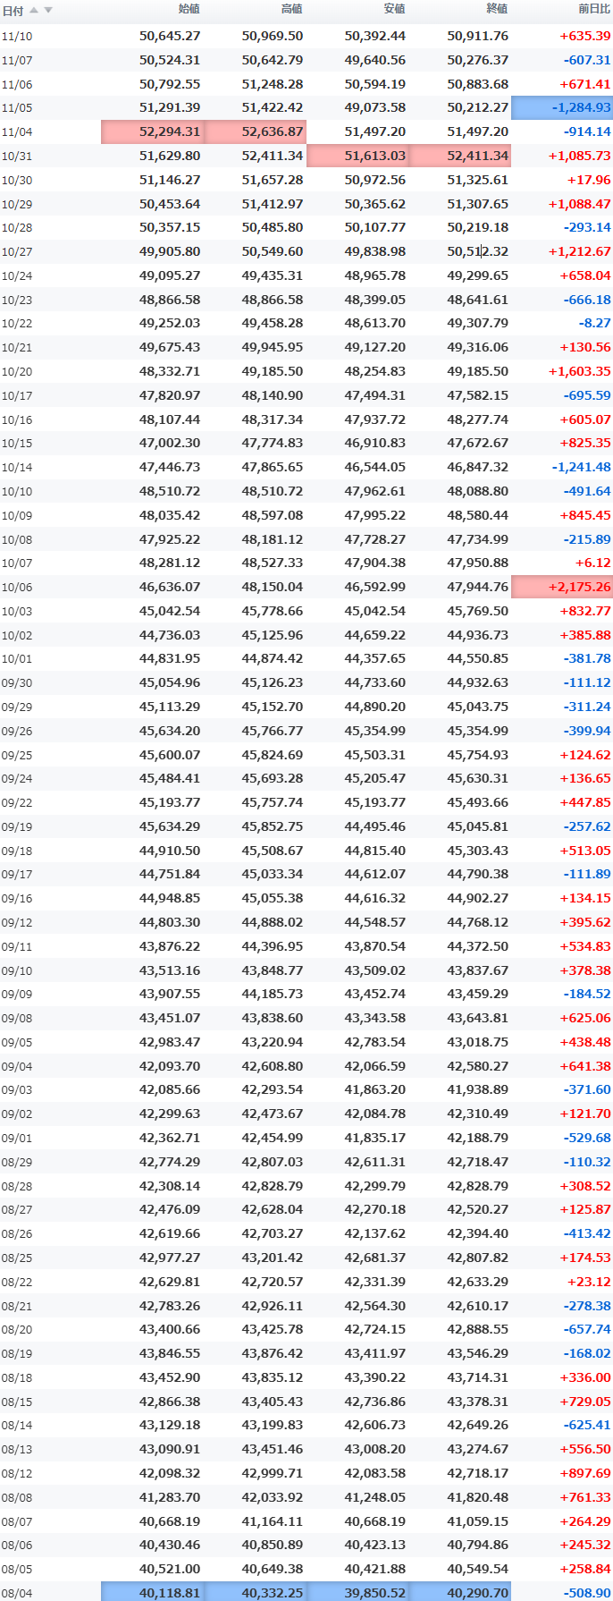Screen dimensions: 613x1601
Task: Click the descending sort arrow beside 日付
Action: 48,11
